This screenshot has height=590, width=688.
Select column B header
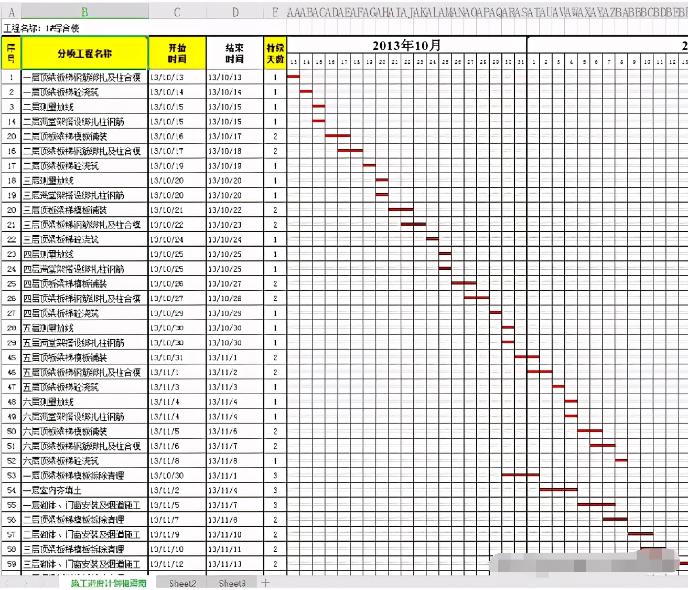(85, 12)
